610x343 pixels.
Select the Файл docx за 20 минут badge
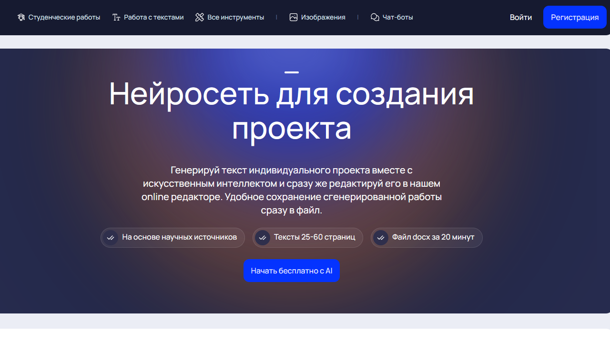point(427,237)
